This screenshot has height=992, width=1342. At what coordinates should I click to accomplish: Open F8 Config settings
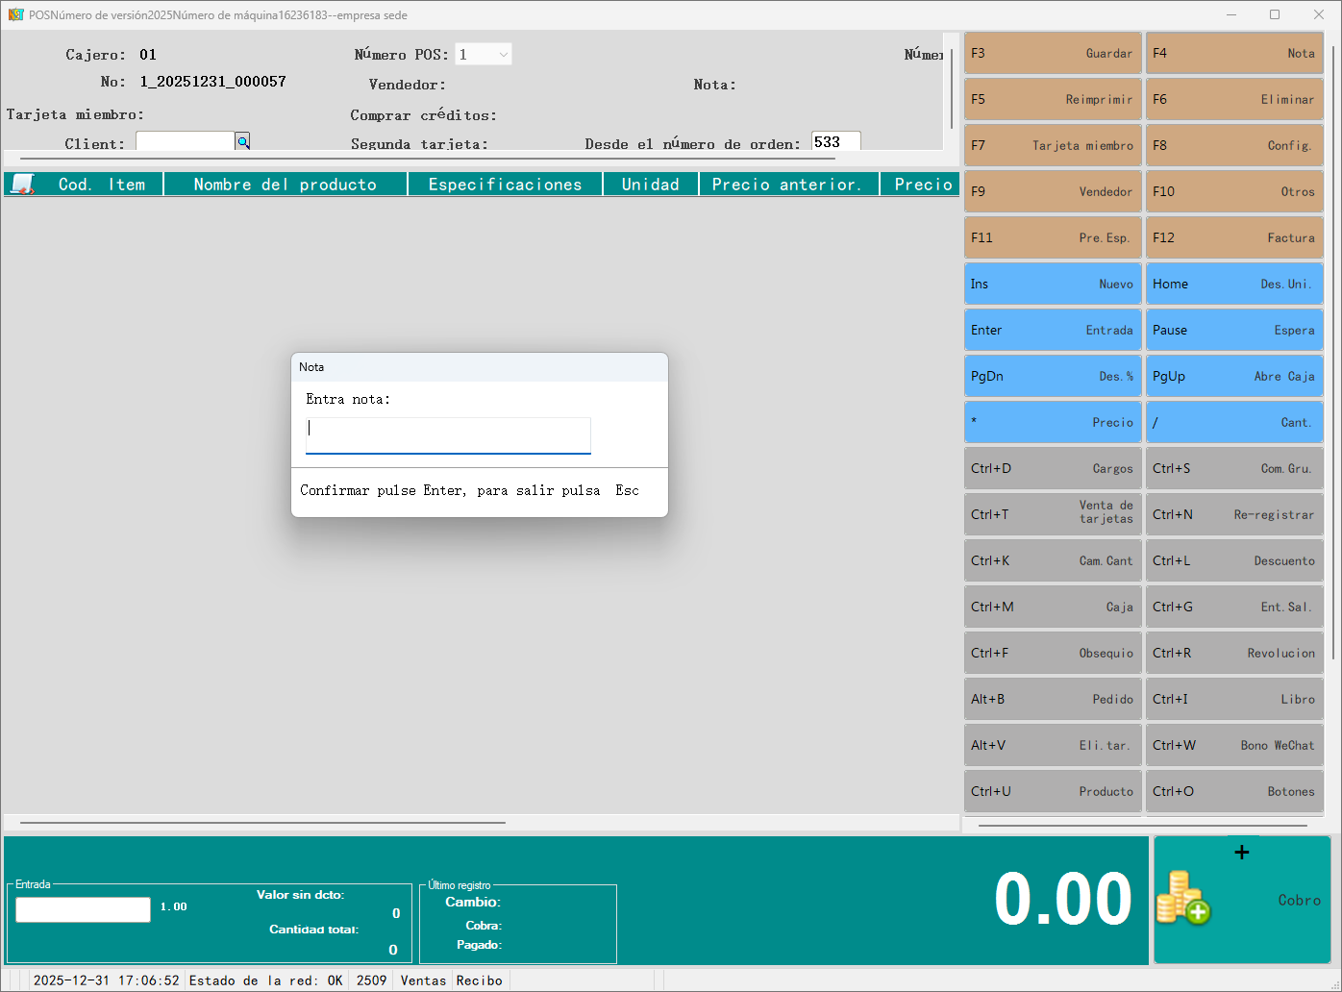[1234, 145]
